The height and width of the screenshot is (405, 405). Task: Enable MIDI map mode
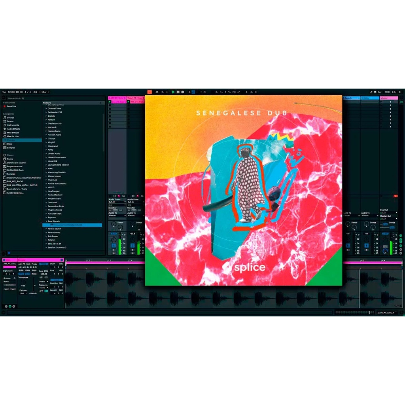click(x=387, y=92)
